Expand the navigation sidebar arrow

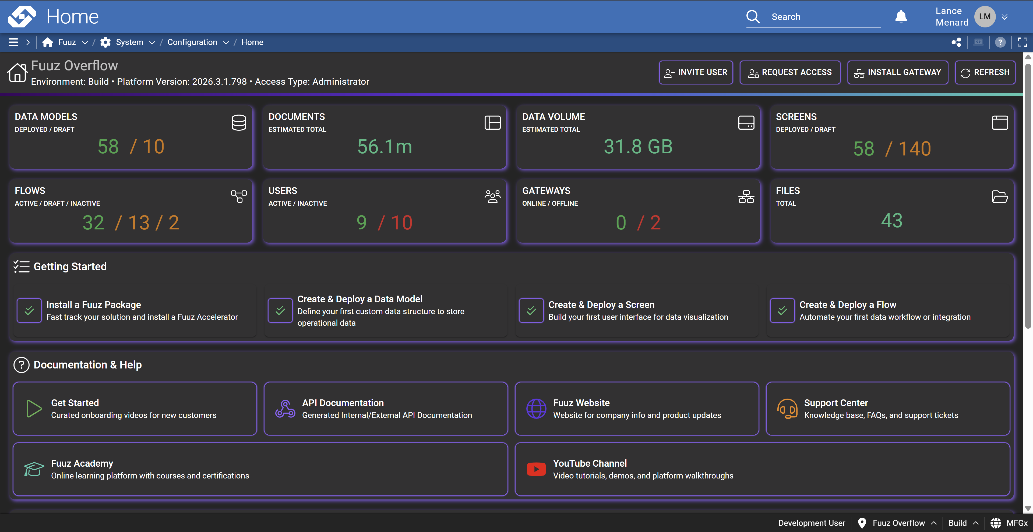(x=28, y=42)
